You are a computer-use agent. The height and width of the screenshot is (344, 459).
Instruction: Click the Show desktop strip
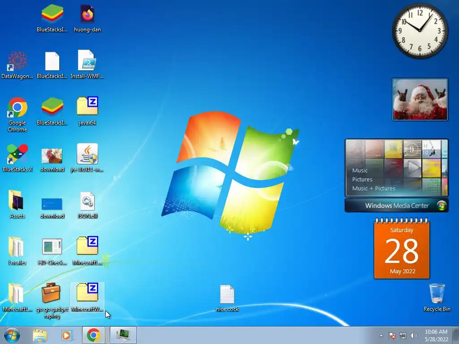(456, 335)
